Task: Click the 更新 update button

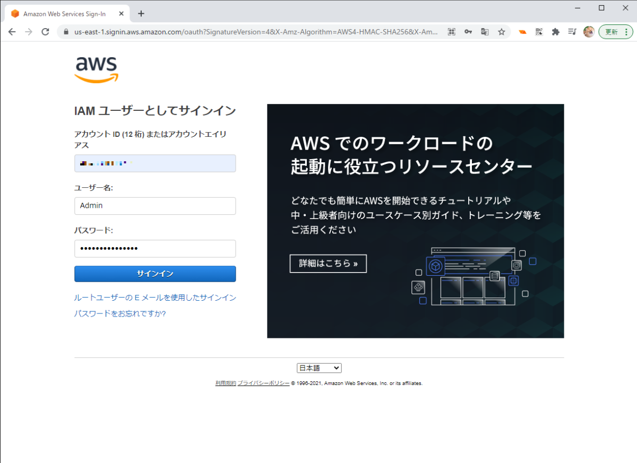Action: click(616, 32)
